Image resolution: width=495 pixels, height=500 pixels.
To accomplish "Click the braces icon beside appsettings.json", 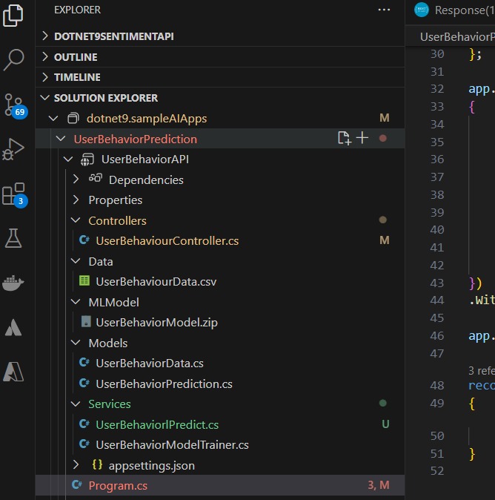I will click(97, 464).
